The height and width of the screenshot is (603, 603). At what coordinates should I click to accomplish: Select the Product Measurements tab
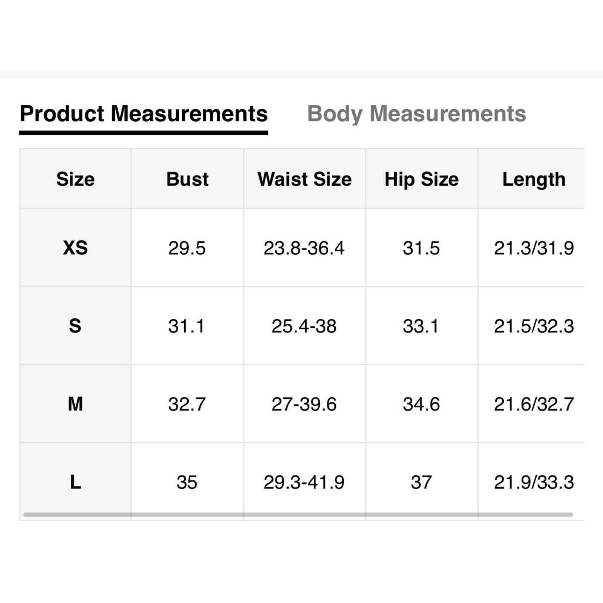pyautogui.click(x=144, y=114)
